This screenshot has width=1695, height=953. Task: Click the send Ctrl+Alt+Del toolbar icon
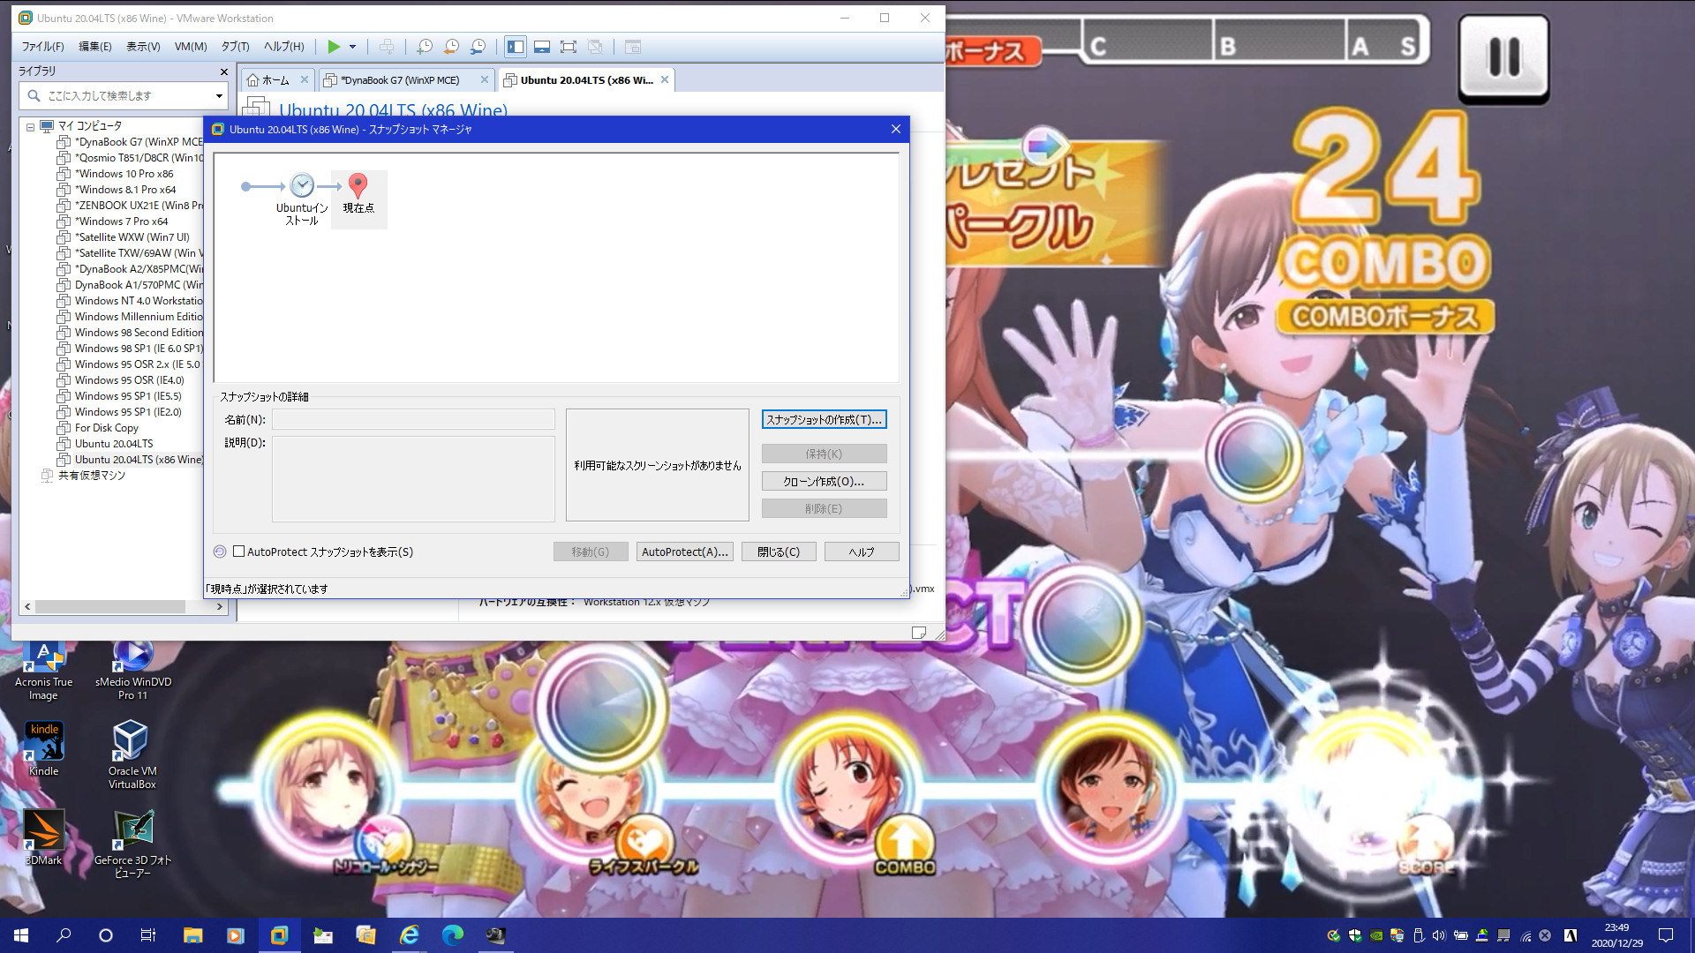pos(387,47)
